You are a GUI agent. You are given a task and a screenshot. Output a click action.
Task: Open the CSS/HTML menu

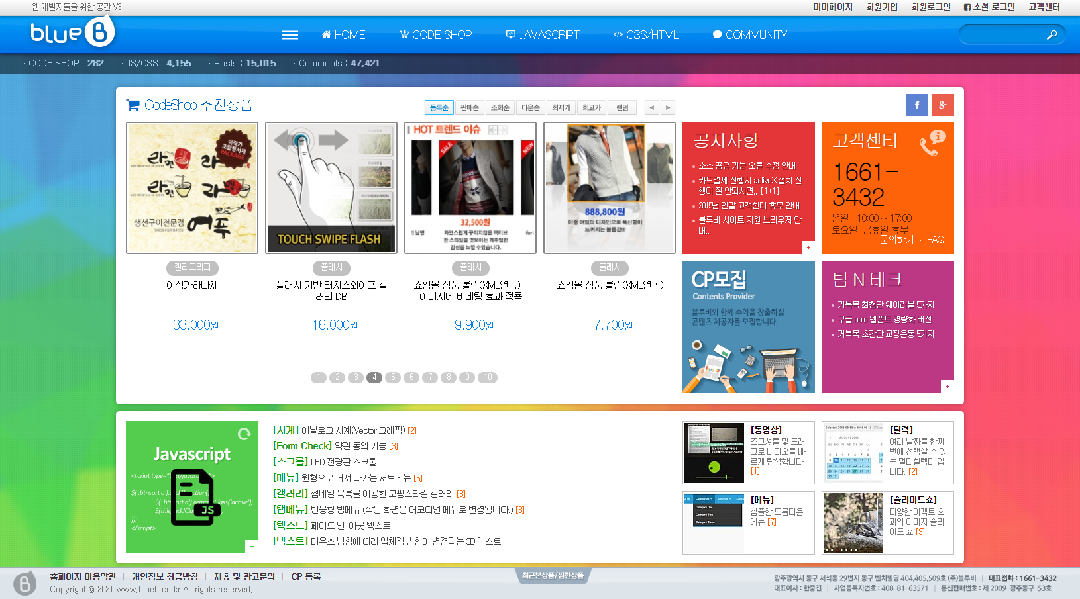(646, 35)
